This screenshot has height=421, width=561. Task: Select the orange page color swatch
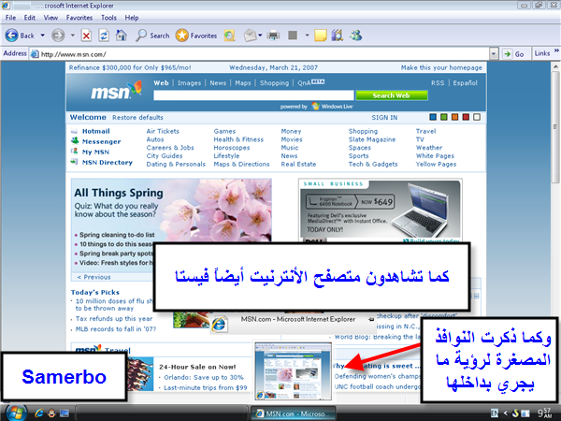pyautogui.click(x=454, y=117)
